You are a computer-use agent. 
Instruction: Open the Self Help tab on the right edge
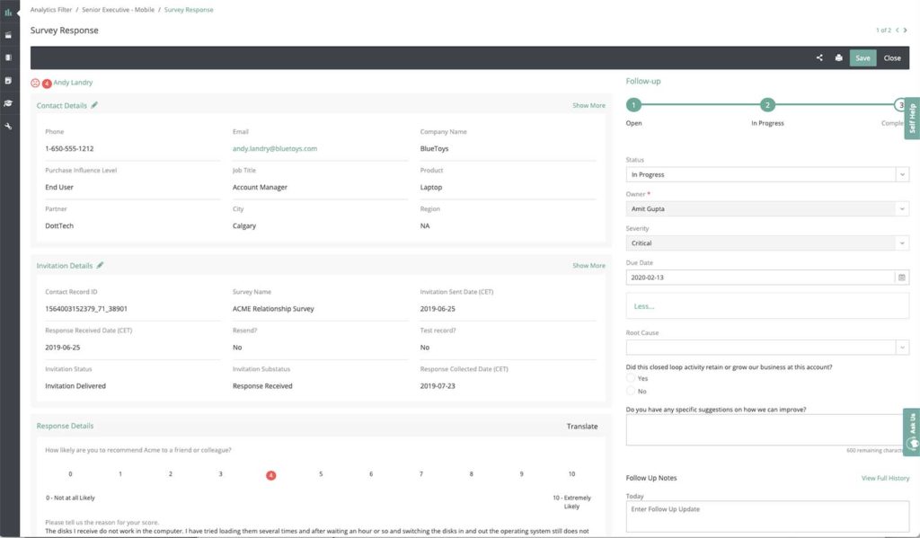pos(912,118)
